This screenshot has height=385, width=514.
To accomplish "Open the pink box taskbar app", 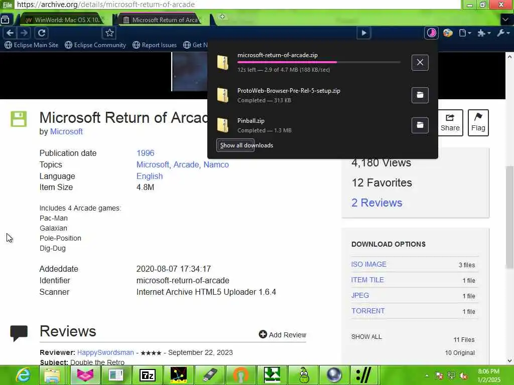I will (85, 375).
